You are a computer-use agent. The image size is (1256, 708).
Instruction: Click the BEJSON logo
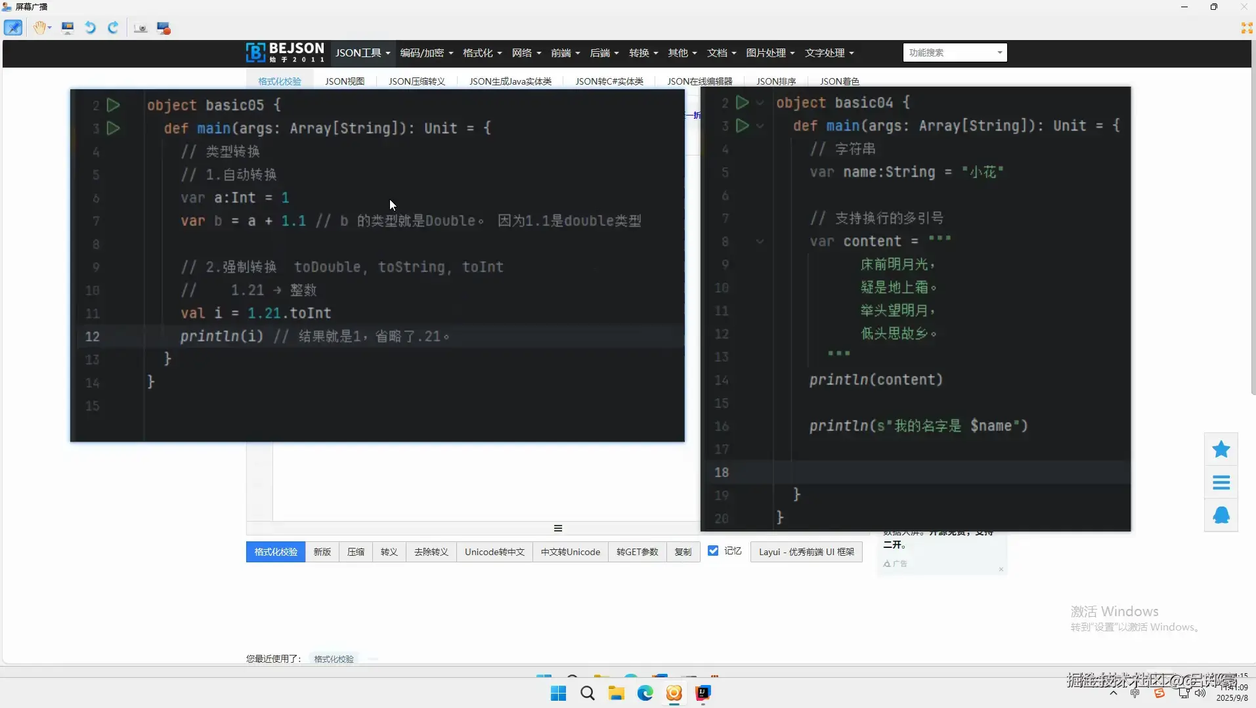(285, 52)
